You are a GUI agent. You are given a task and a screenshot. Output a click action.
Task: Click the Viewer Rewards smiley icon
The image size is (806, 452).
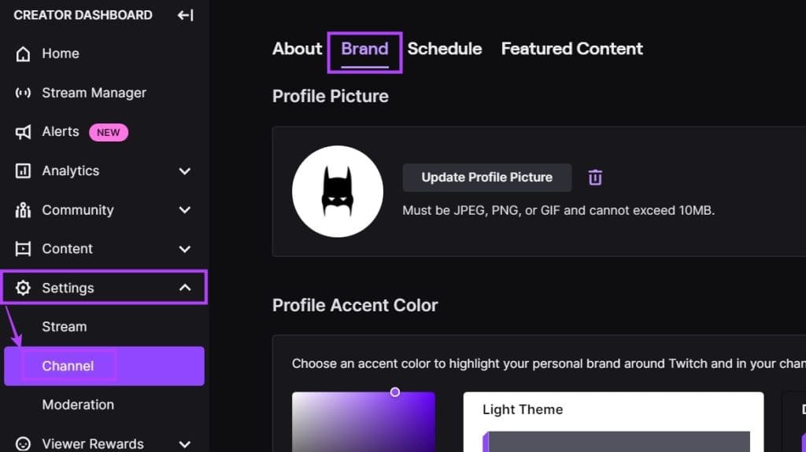(x=23, y=443)
